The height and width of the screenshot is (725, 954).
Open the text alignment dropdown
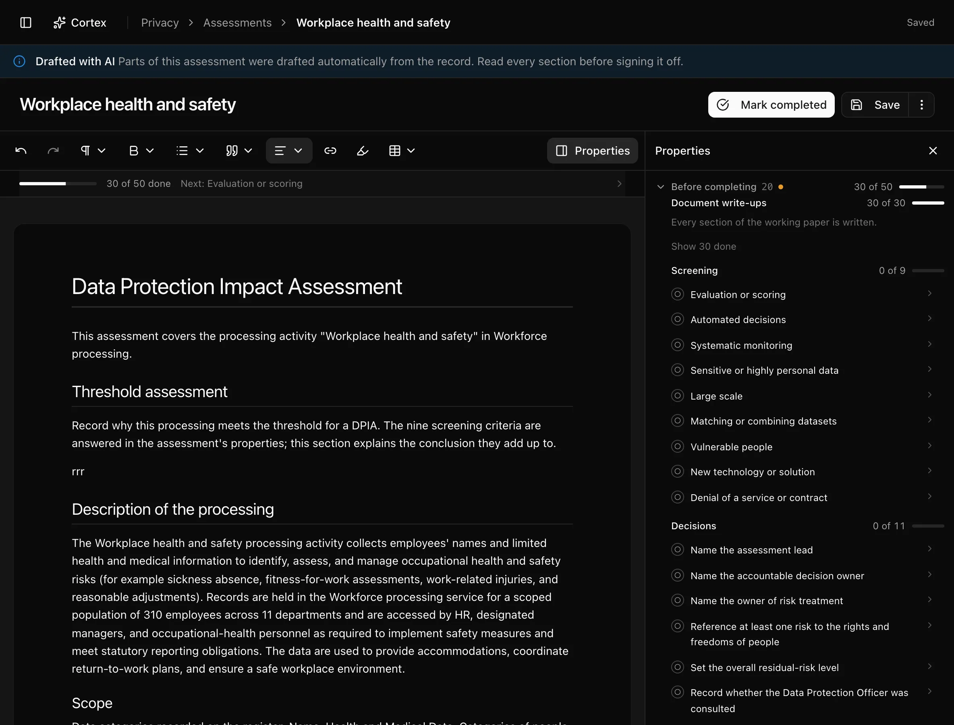[289, 151]
